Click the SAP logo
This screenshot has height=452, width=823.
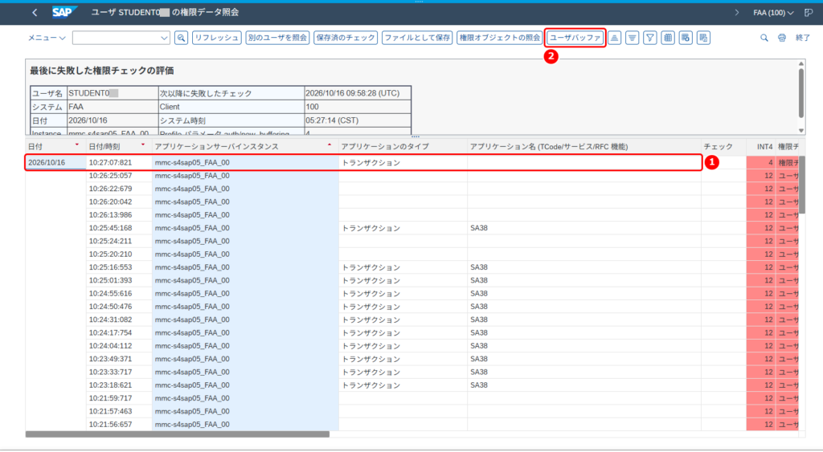pyautogui.click(x=64, y=12)
